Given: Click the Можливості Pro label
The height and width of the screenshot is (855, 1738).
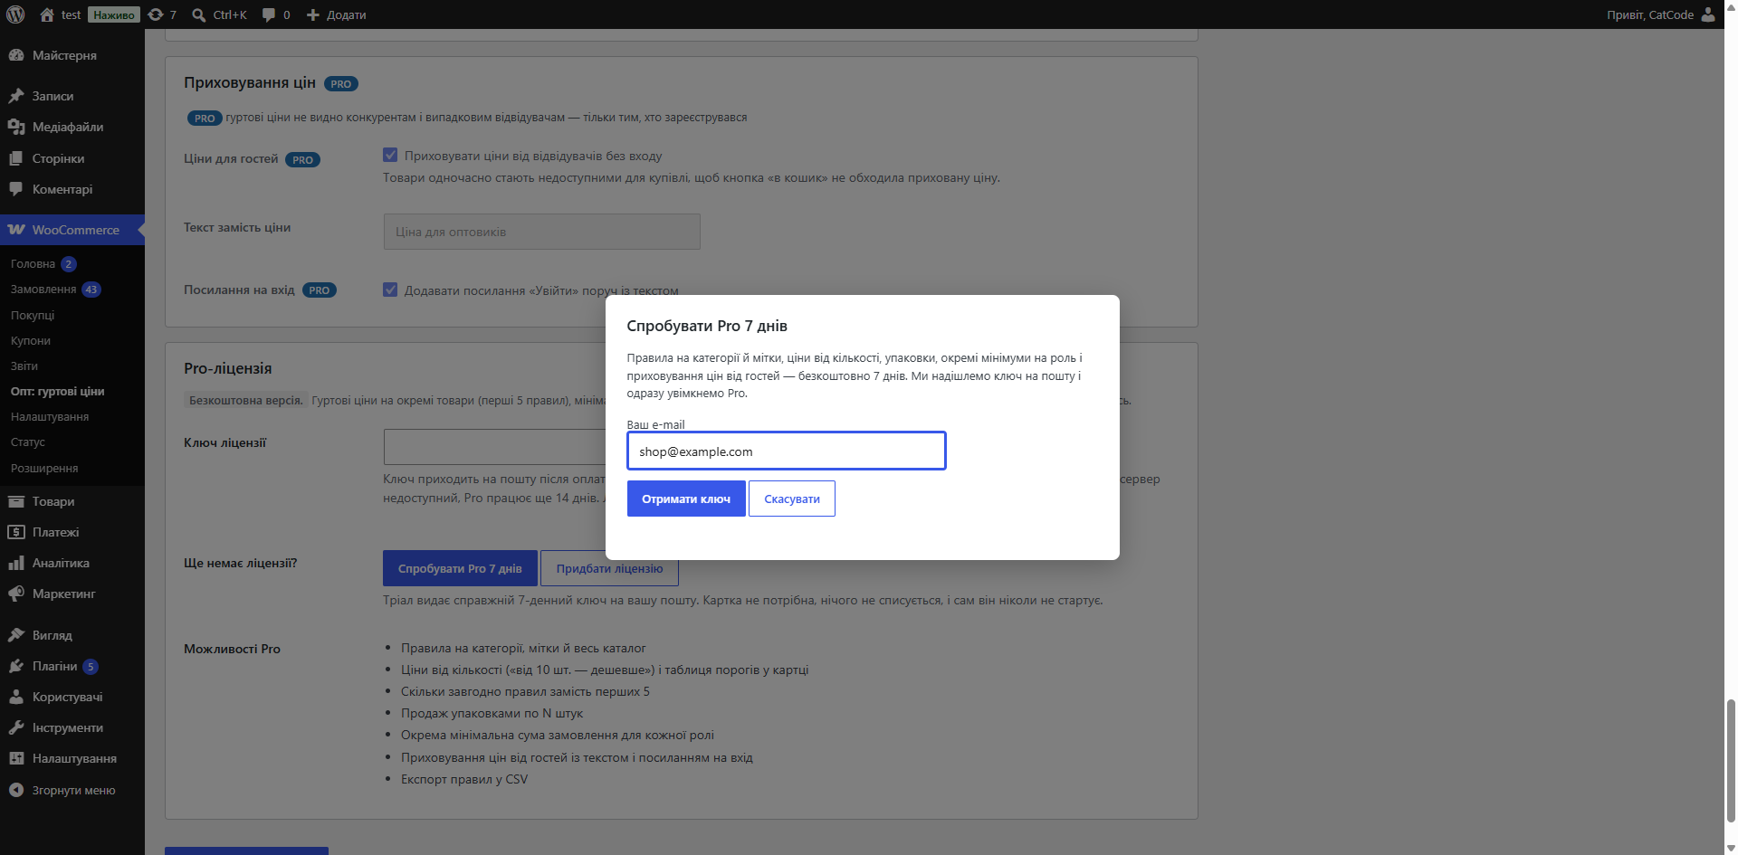Looking at the screenshot, I should click(232, 649).
